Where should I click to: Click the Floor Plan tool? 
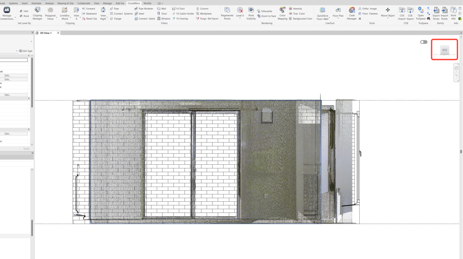[x=338, y=12]
